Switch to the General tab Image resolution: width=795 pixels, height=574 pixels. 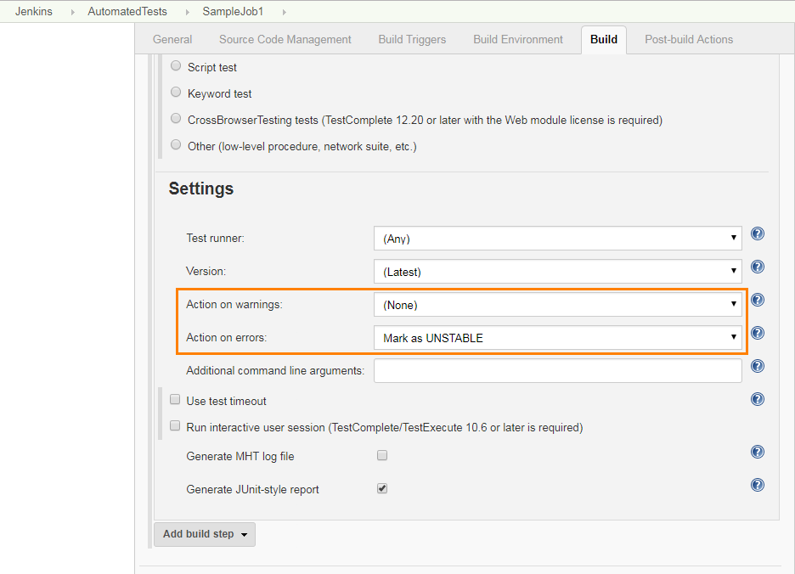(172, 40)
